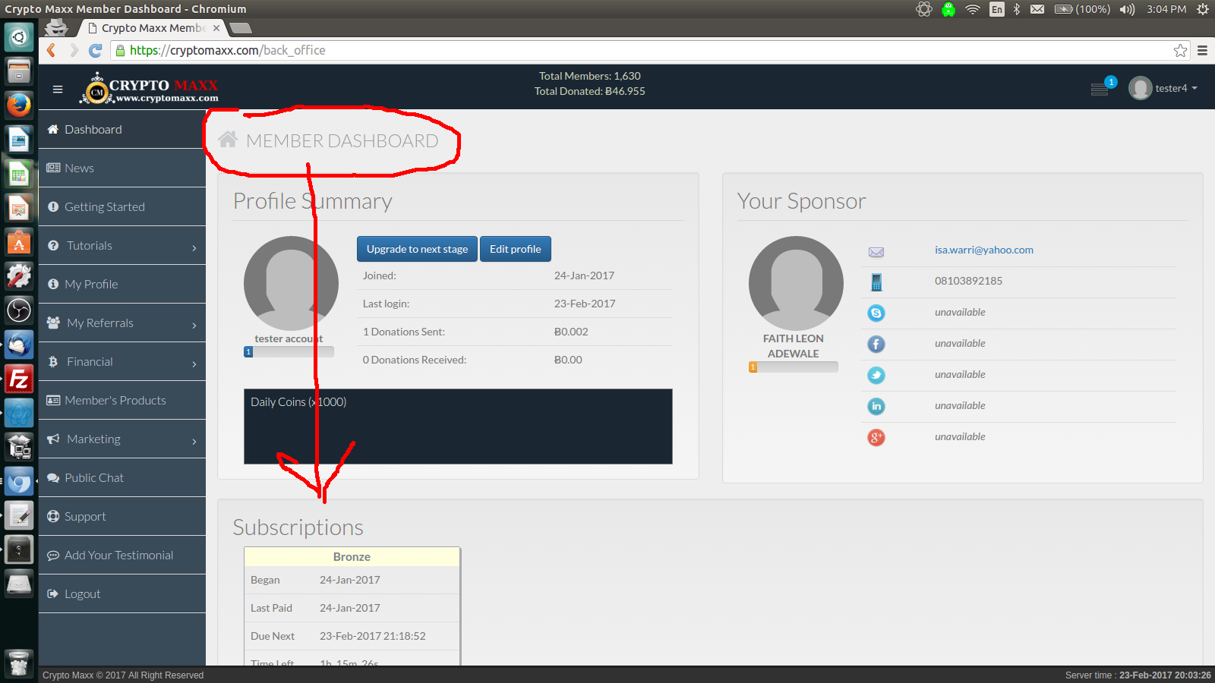Click the sponsor stage progress bar

click(x=794, y=367)
